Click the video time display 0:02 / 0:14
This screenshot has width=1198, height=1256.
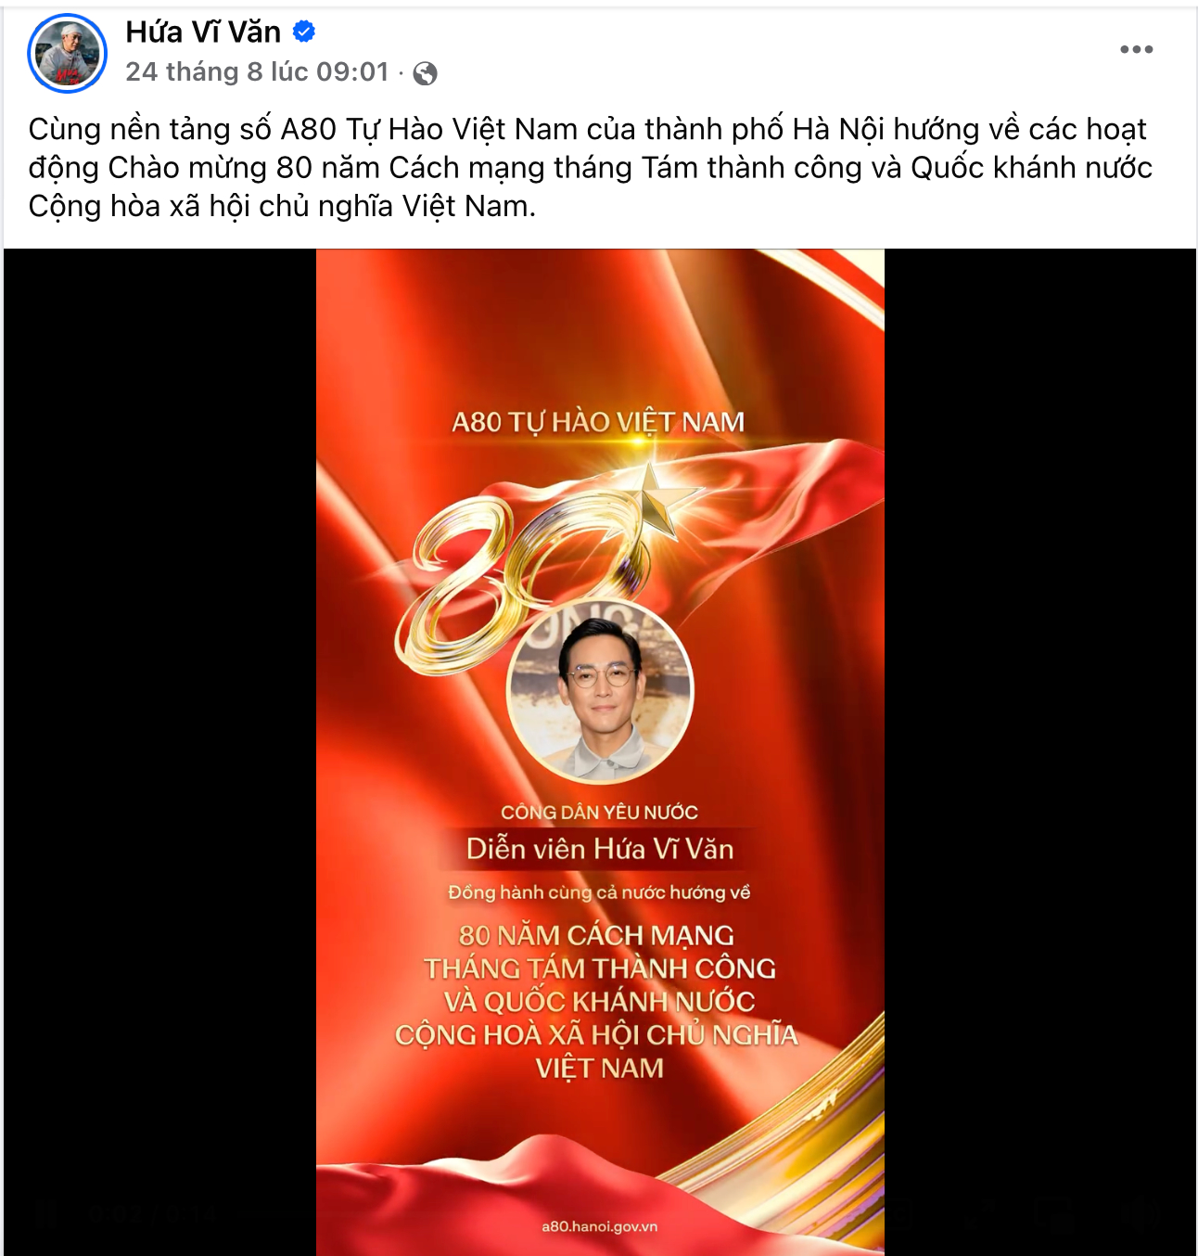point(152,1214)
